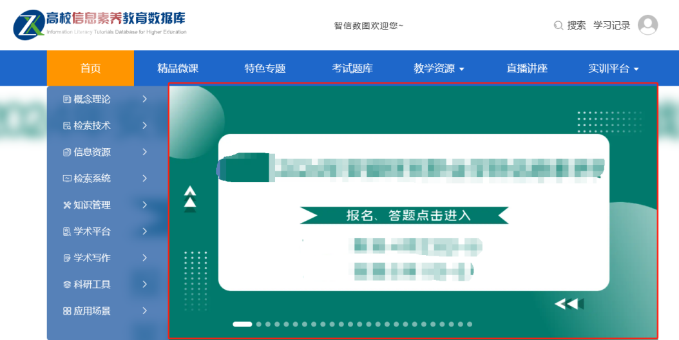Click the 信息资源 sidebar icon
Screen dimensions: 679x340
click(x=67, y=152)
